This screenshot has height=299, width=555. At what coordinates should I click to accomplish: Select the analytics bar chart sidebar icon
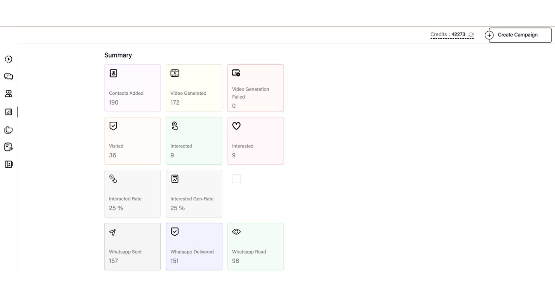8,112
